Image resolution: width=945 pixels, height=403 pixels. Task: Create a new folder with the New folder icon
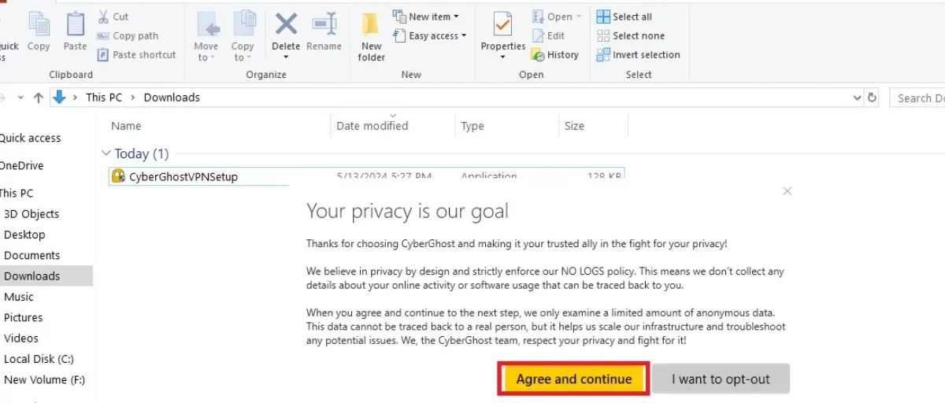point(371,35)
